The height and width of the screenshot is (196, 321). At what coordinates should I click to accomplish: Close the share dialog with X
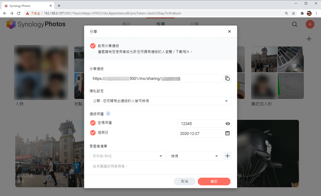click(229, 31)
